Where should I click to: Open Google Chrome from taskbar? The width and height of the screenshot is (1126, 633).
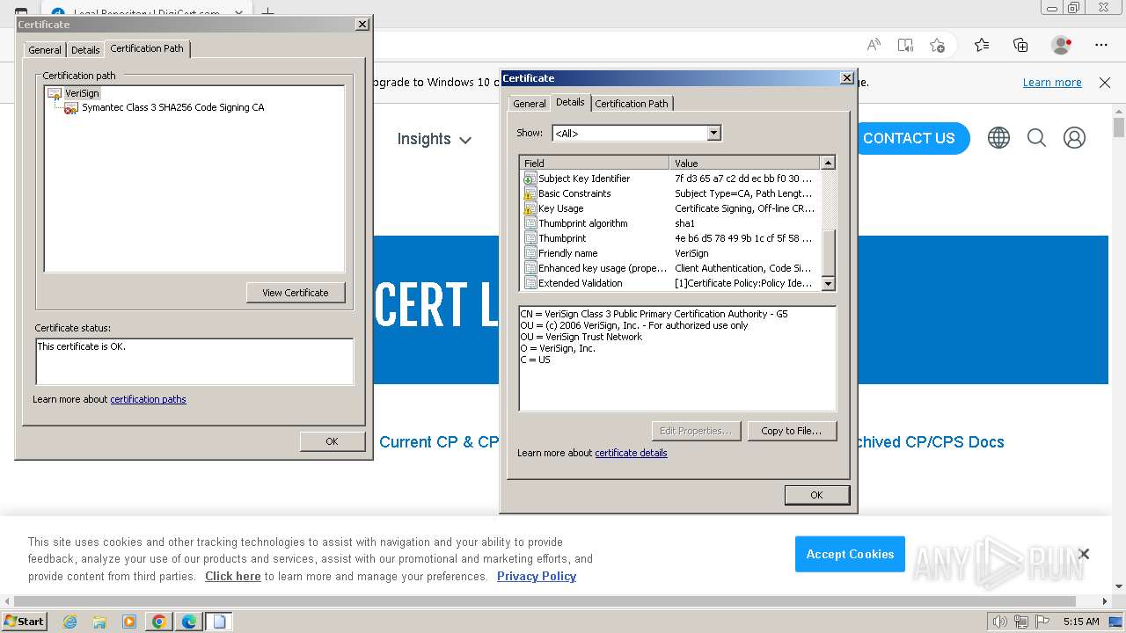pyautogui.click(x=159, y=622)
